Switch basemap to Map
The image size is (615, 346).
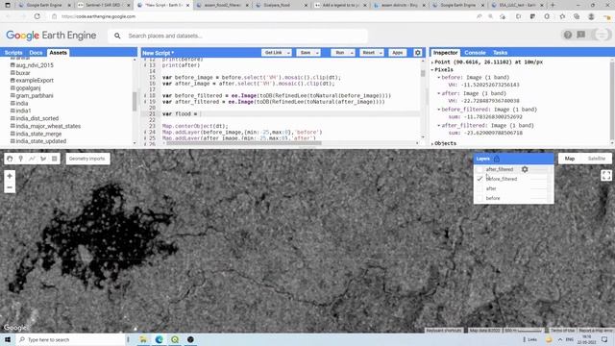[570, 159]
